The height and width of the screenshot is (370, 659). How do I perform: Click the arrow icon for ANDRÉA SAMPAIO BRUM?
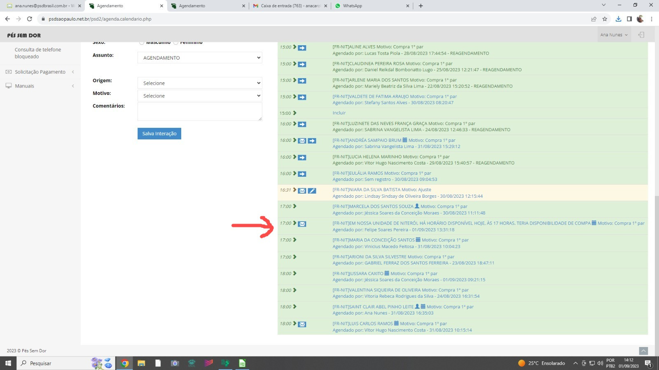(312, 141)
